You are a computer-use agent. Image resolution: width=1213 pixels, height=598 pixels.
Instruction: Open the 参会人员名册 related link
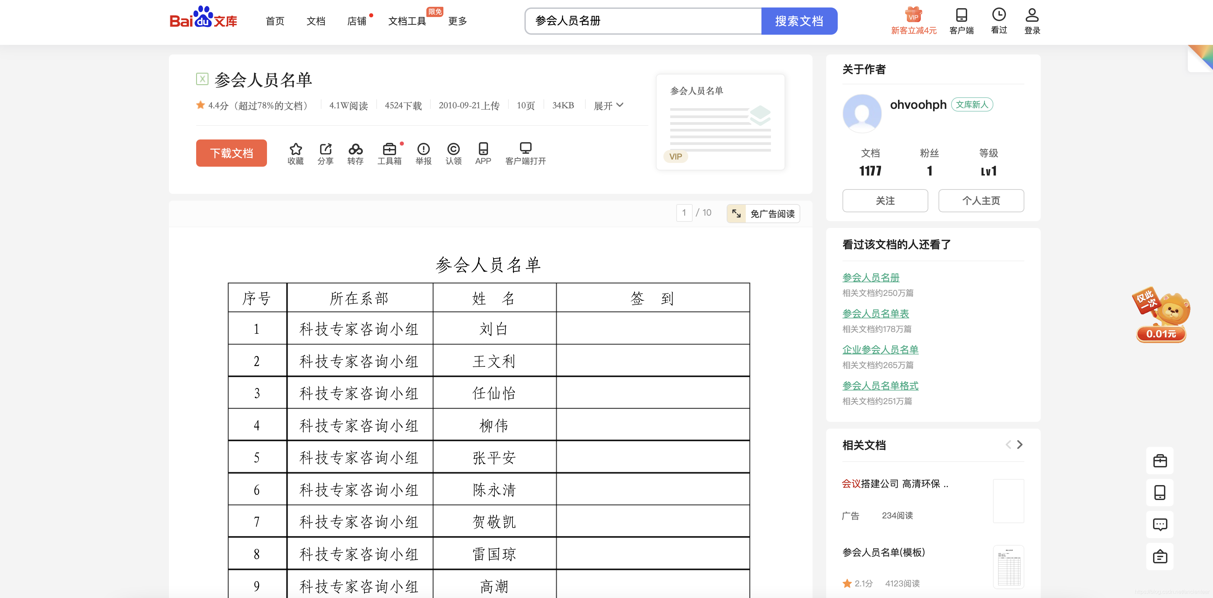[871, 278]
